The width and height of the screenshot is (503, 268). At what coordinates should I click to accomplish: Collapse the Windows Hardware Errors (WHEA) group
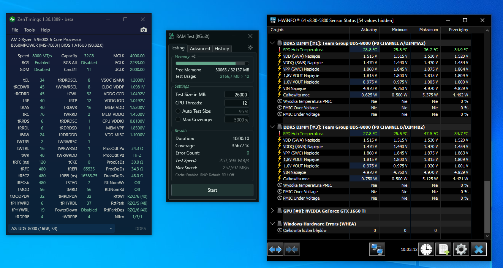(x=272, y=224)
